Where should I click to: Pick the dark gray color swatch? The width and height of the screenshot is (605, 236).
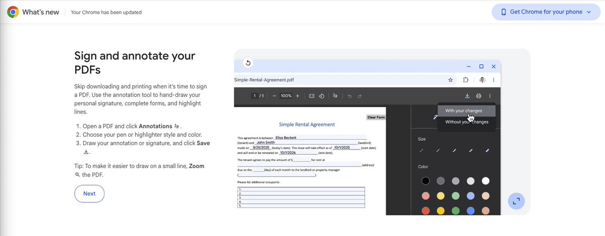coord(441,181)
